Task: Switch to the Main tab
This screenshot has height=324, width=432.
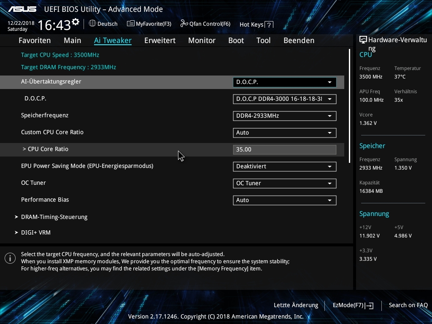Action: coord(73,40)
